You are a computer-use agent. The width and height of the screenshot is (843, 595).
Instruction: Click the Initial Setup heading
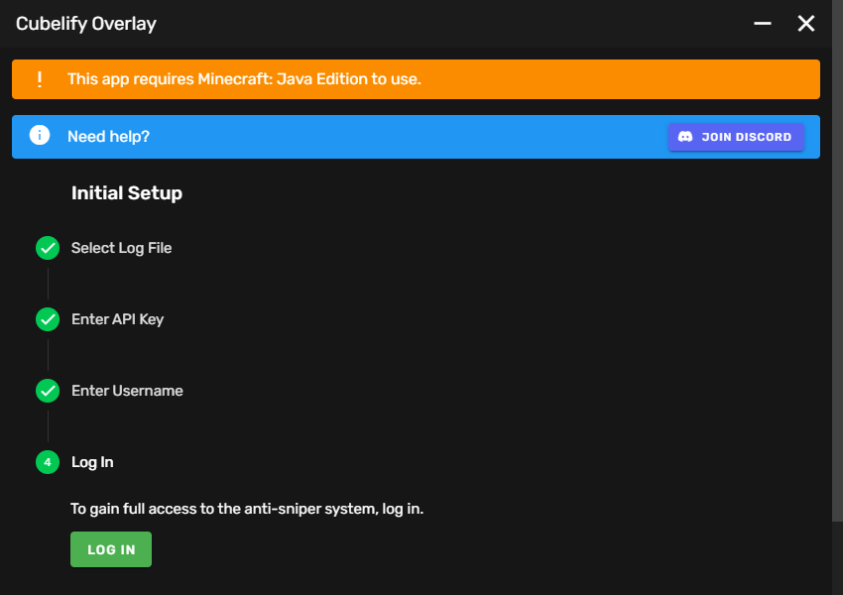click(x=127, y=193)
